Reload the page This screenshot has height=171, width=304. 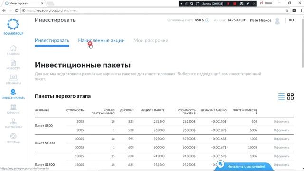click(17, 10)
